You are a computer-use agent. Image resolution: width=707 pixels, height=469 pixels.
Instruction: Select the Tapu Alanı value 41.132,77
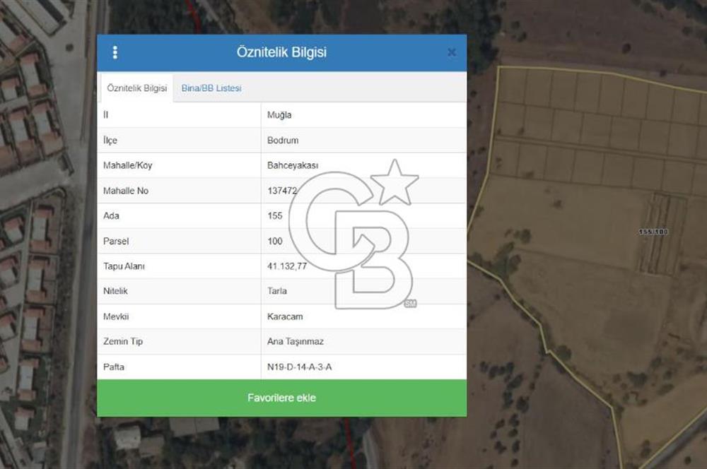(x=287, y=266)
